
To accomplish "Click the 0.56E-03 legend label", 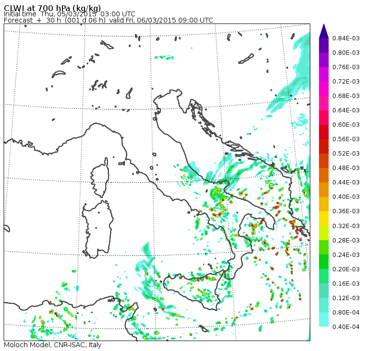I will point(346,139).
